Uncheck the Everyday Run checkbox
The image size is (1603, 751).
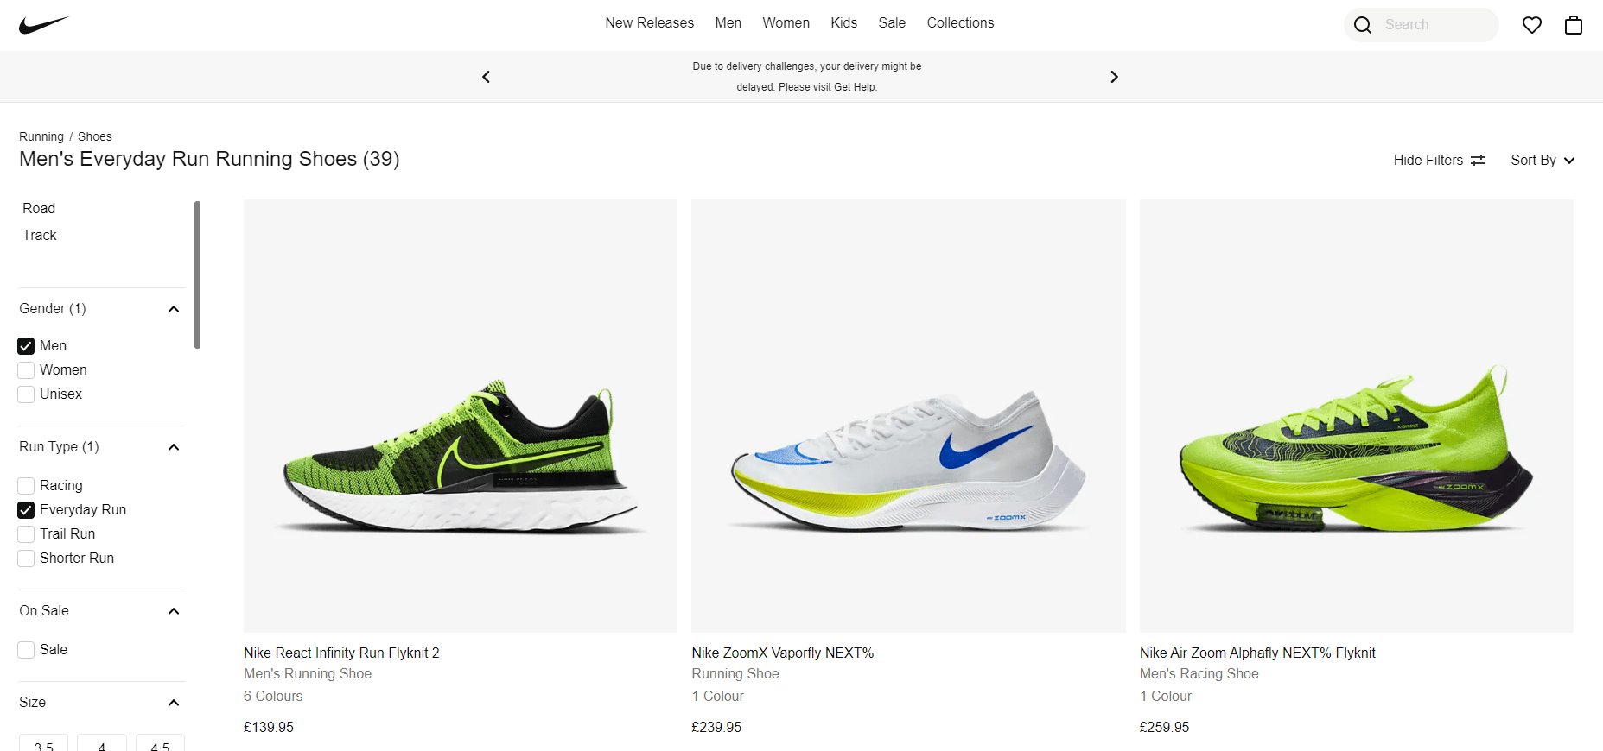tap(26, 510)
